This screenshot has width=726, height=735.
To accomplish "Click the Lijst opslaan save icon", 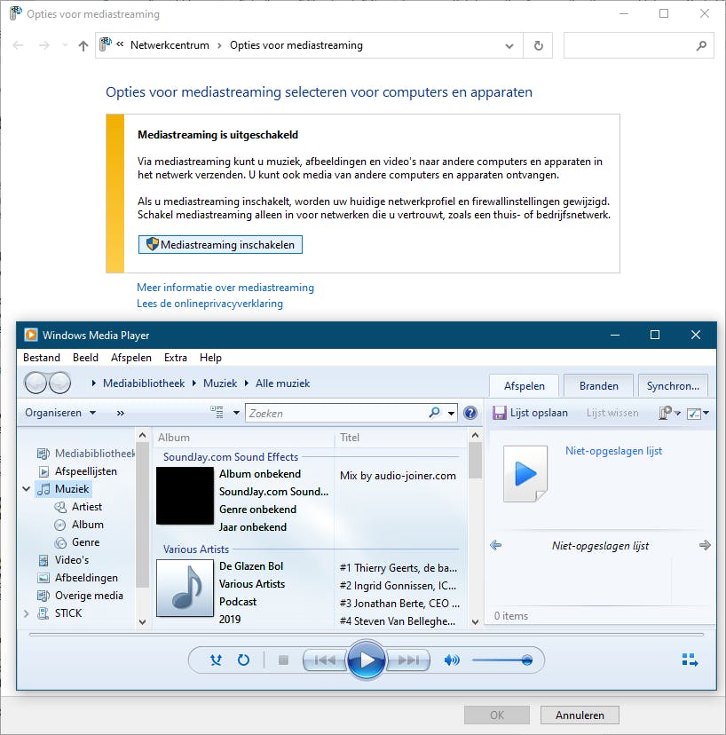I will coord(500,413).
